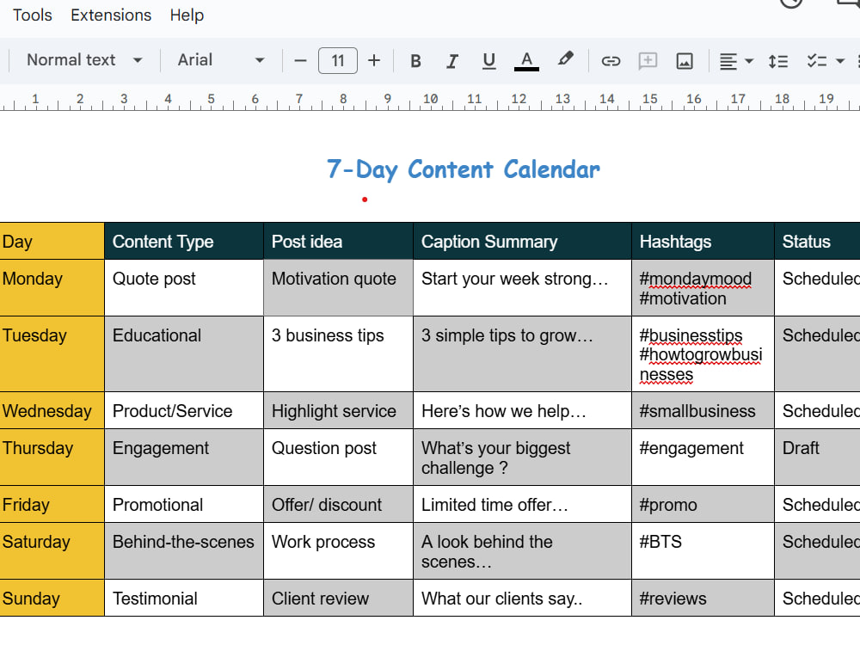Toggle italic formatting
The image size is (860, 645).
(x=452, y=61)
